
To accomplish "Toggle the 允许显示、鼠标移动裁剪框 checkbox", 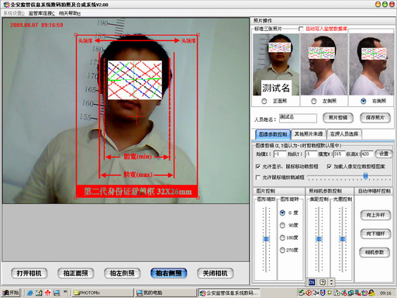I will (x=257, y=167).
